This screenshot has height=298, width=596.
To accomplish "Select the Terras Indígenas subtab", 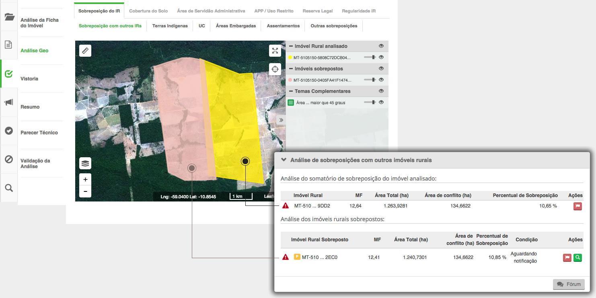I will pyautogui.click(x=170, y=26).
